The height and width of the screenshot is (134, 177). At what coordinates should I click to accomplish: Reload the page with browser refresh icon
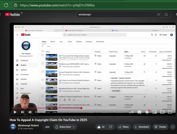[x=6, y=5]
